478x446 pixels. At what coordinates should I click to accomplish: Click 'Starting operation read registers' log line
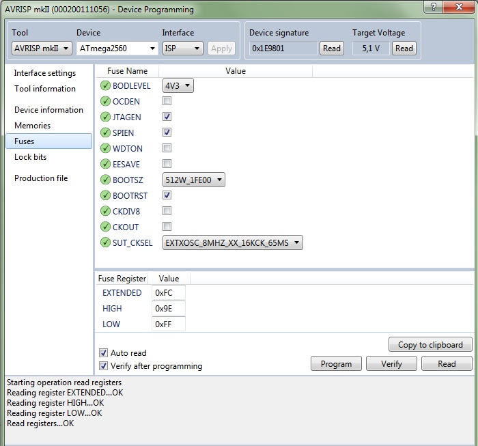pos(64,382)
